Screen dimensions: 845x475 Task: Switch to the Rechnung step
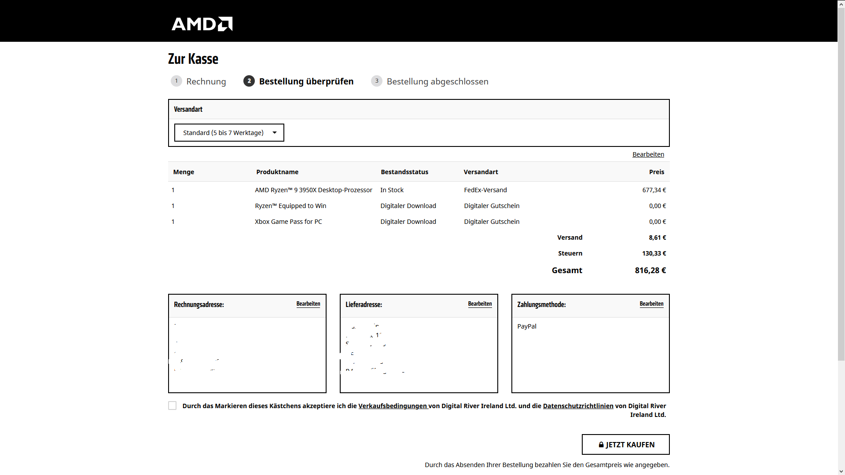tap(206, 81)
